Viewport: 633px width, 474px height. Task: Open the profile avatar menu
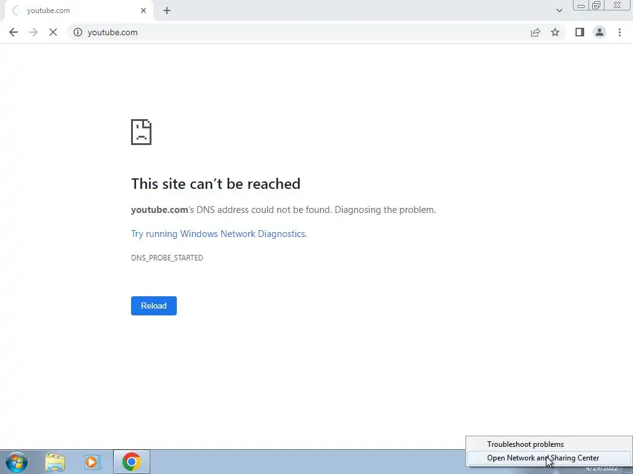600,32
